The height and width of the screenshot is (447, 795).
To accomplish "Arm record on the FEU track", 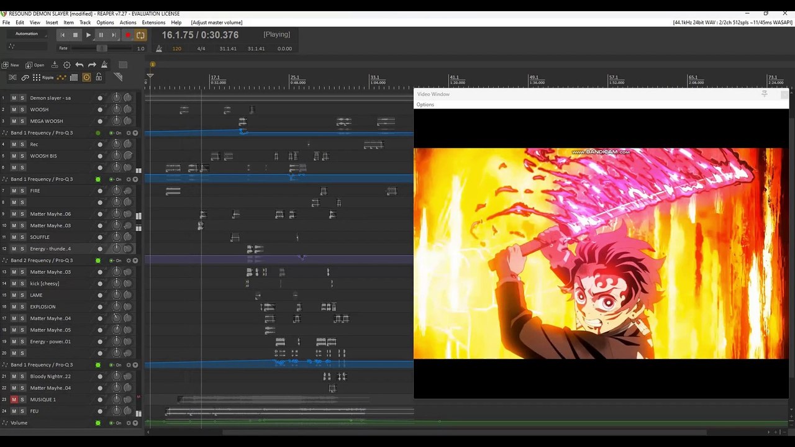I will tap(100, 411).
